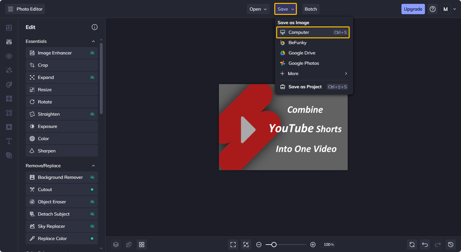
Task: Select the Expand tool
Action: [x=62, y=77]
